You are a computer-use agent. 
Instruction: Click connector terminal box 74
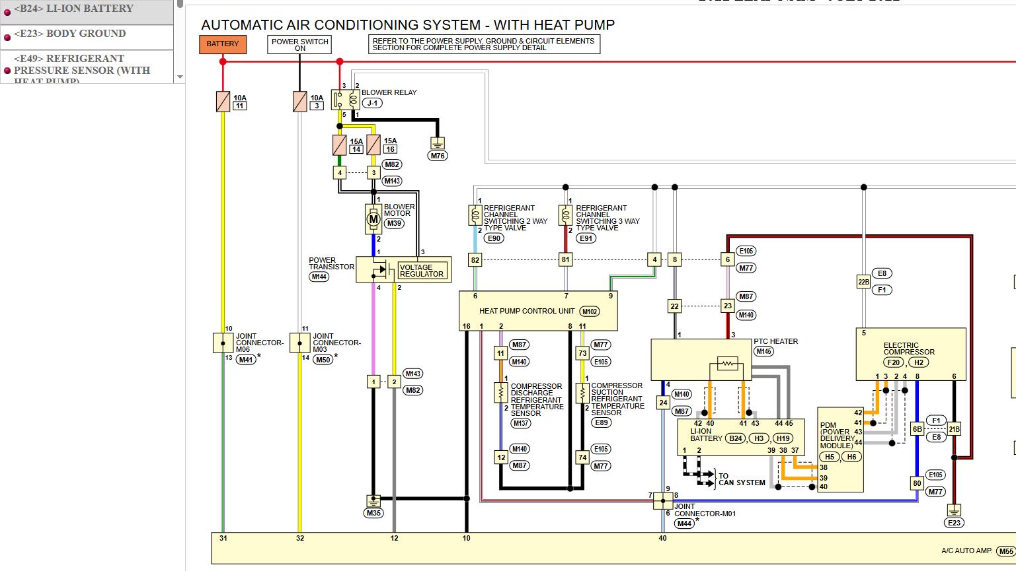582,457
